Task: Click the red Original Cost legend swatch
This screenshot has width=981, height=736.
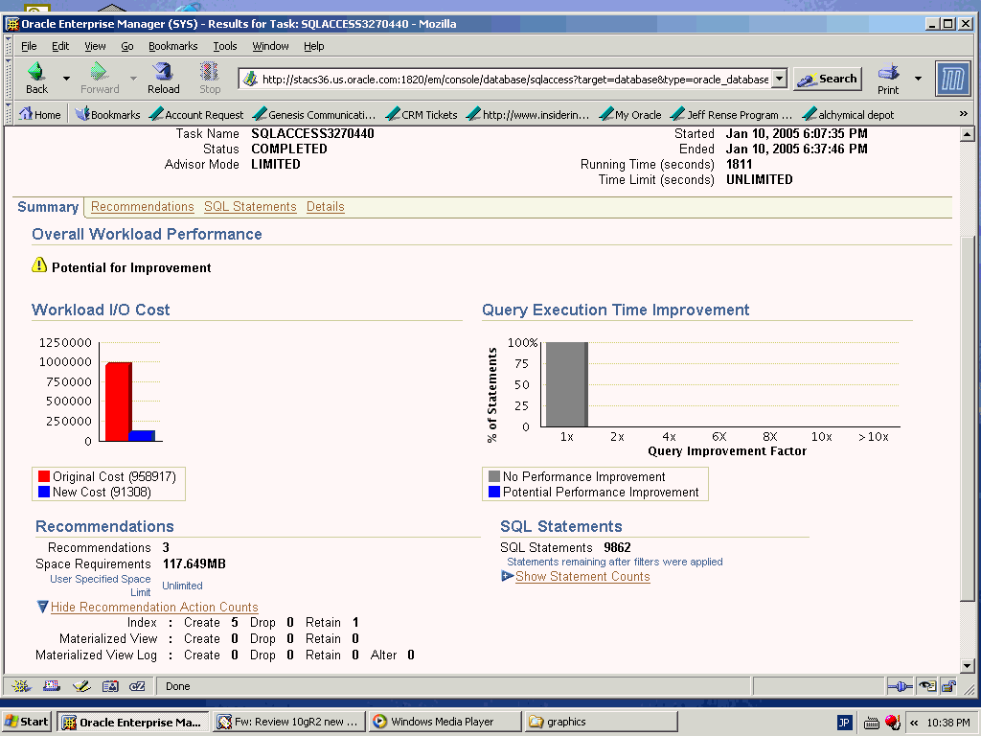Action: point(43,476)
